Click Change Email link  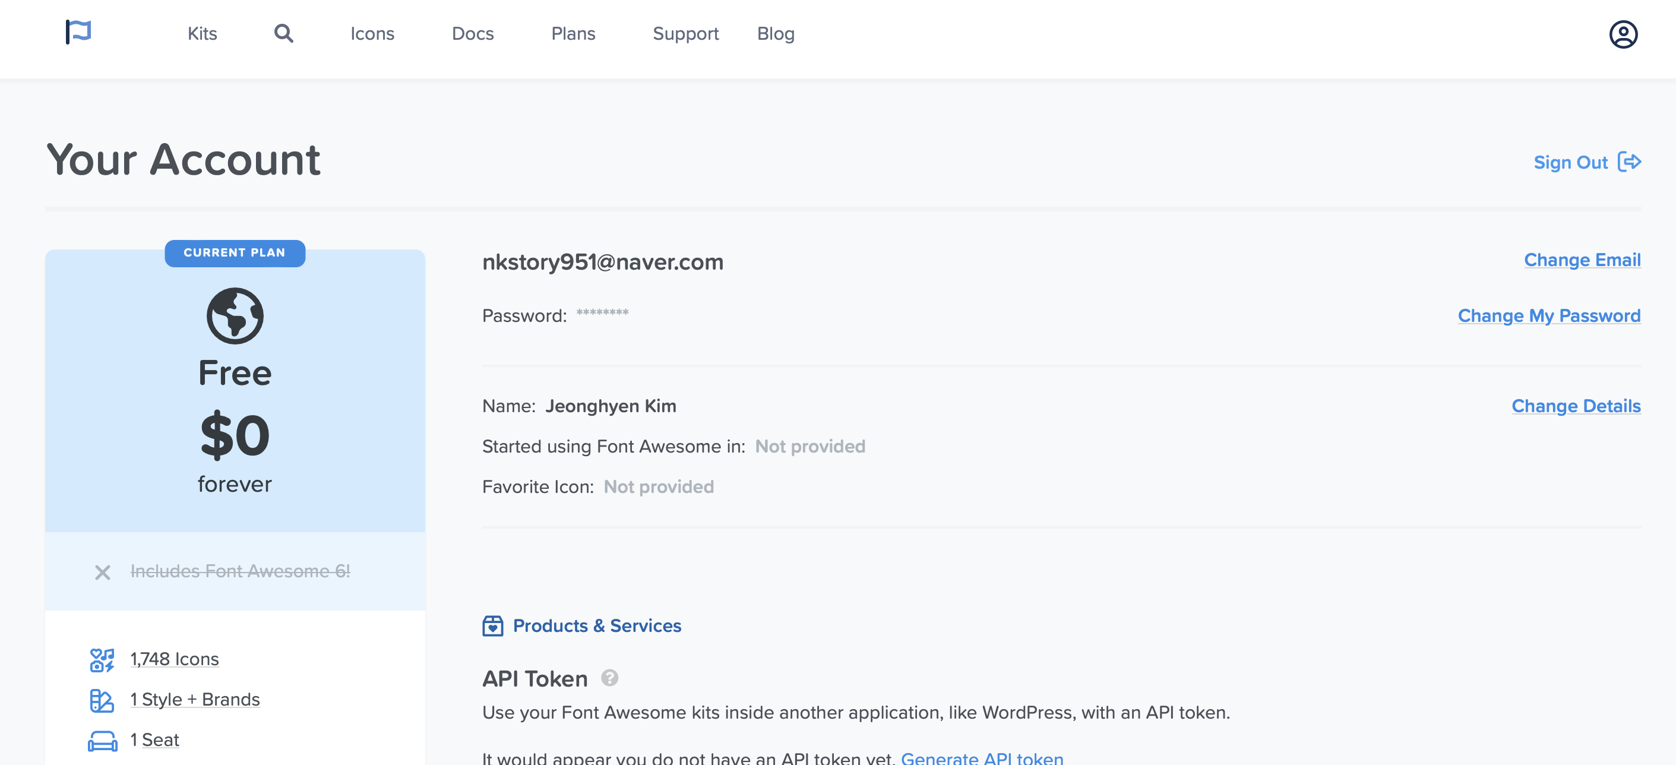point(1582,260)
